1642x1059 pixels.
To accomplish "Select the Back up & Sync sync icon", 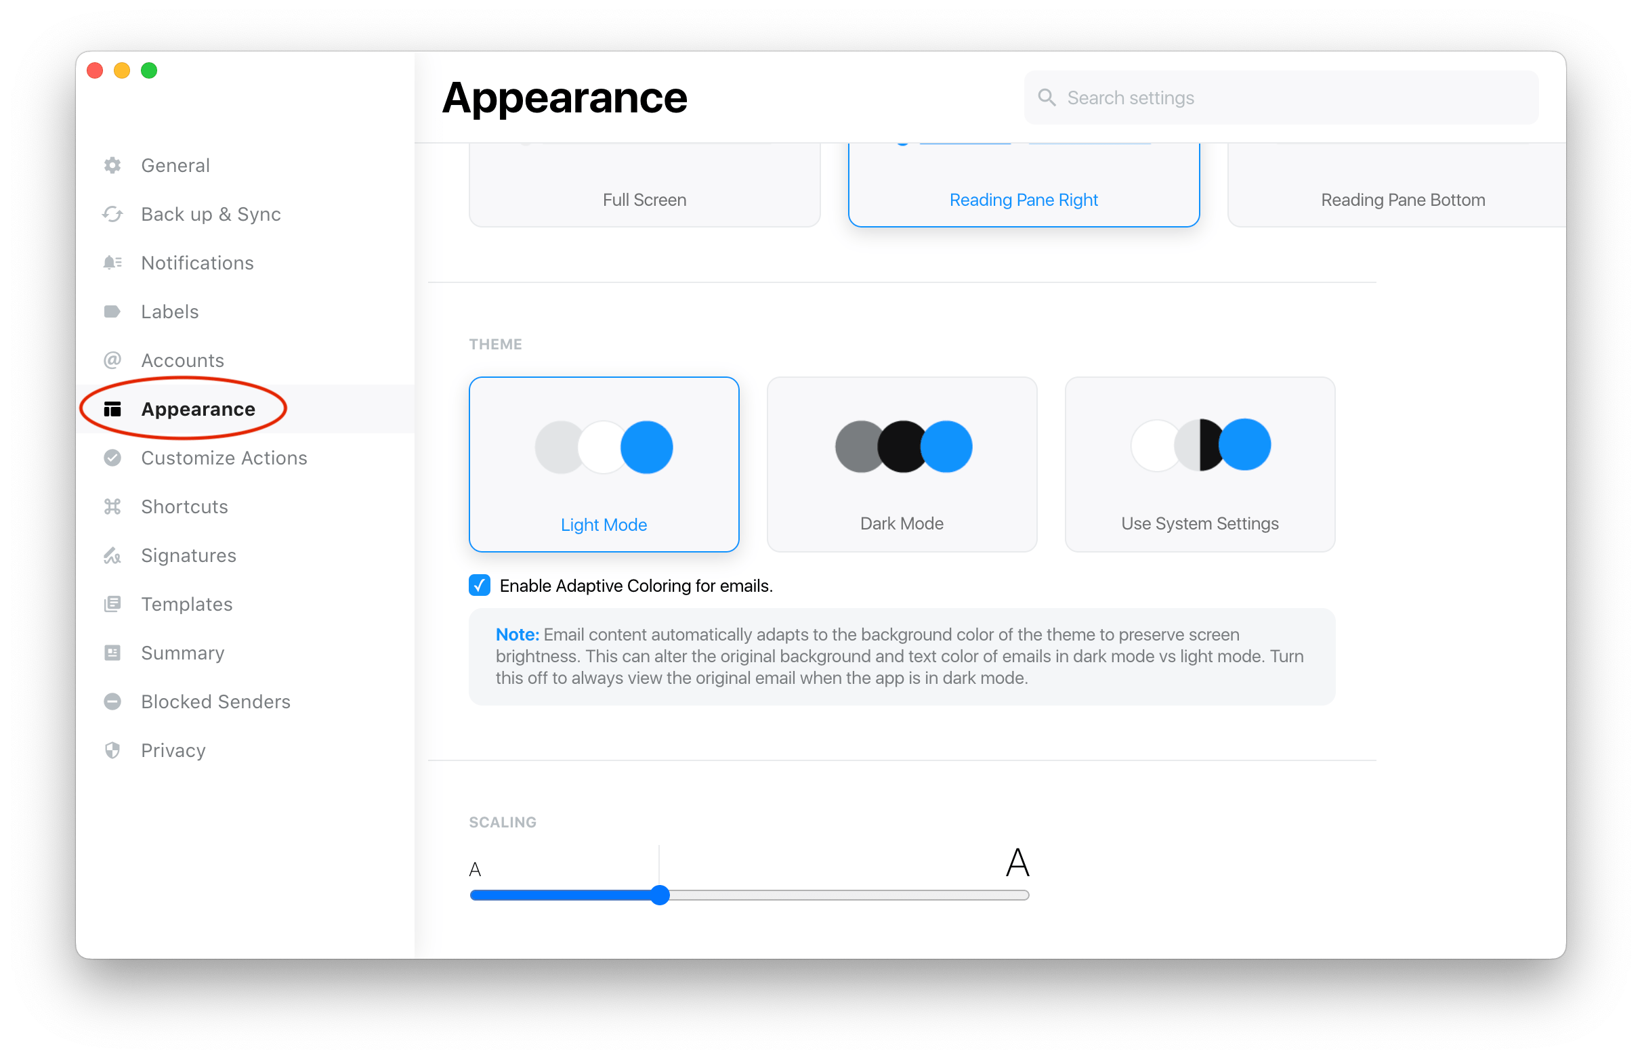I will 113,214.
